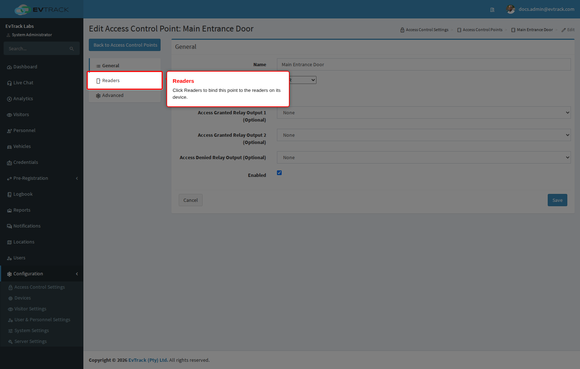Click the Visitors eye icon

point(9,115)
